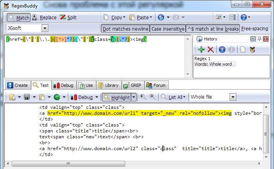Open the Copy dropdown arrow

tap(124, 17)
